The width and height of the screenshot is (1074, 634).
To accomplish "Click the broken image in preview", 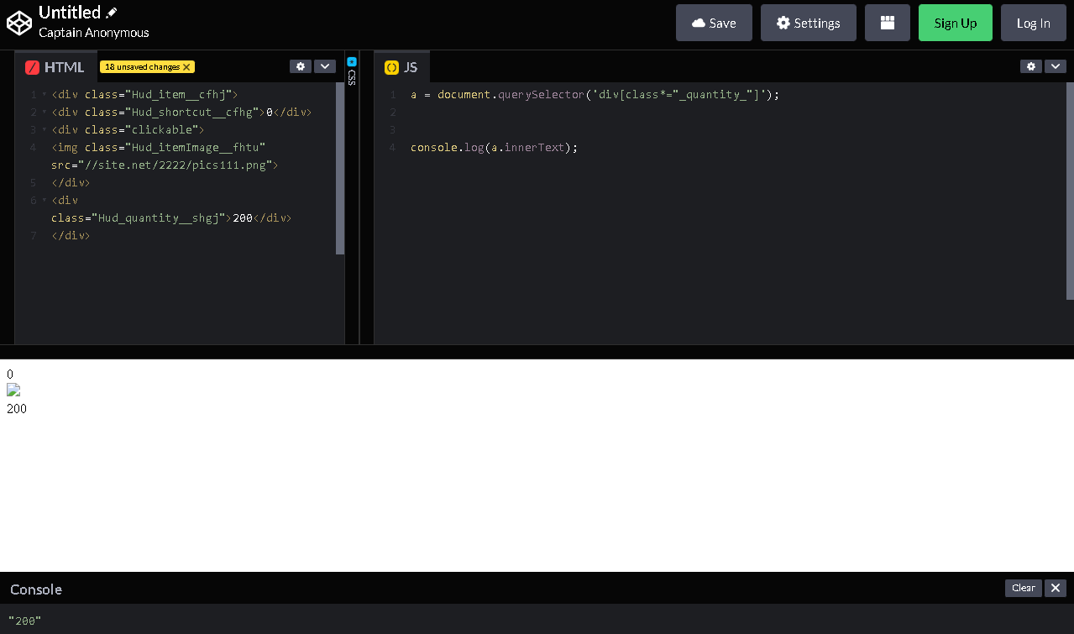I will (x=13, y=390).
